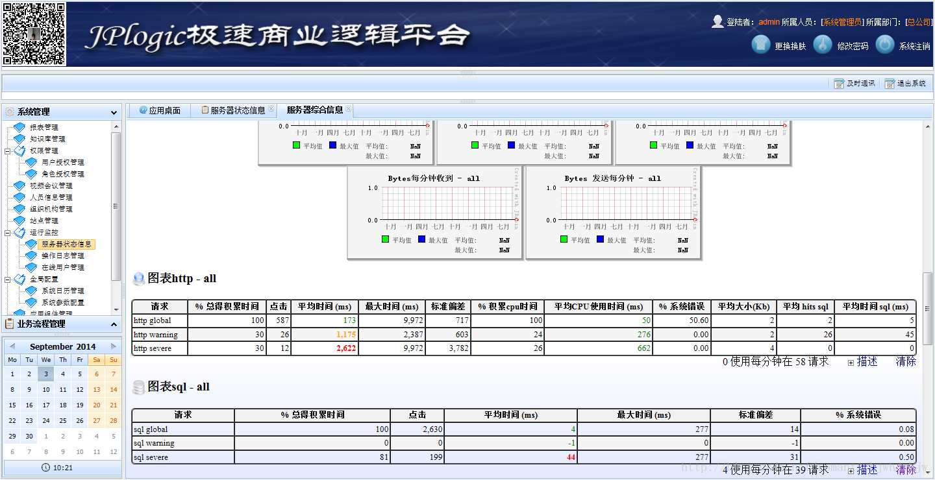This screenshot has width=935, height=480.
Task: Click the tree panel scroll-down arrow
Action: click(x=116, y=309)
